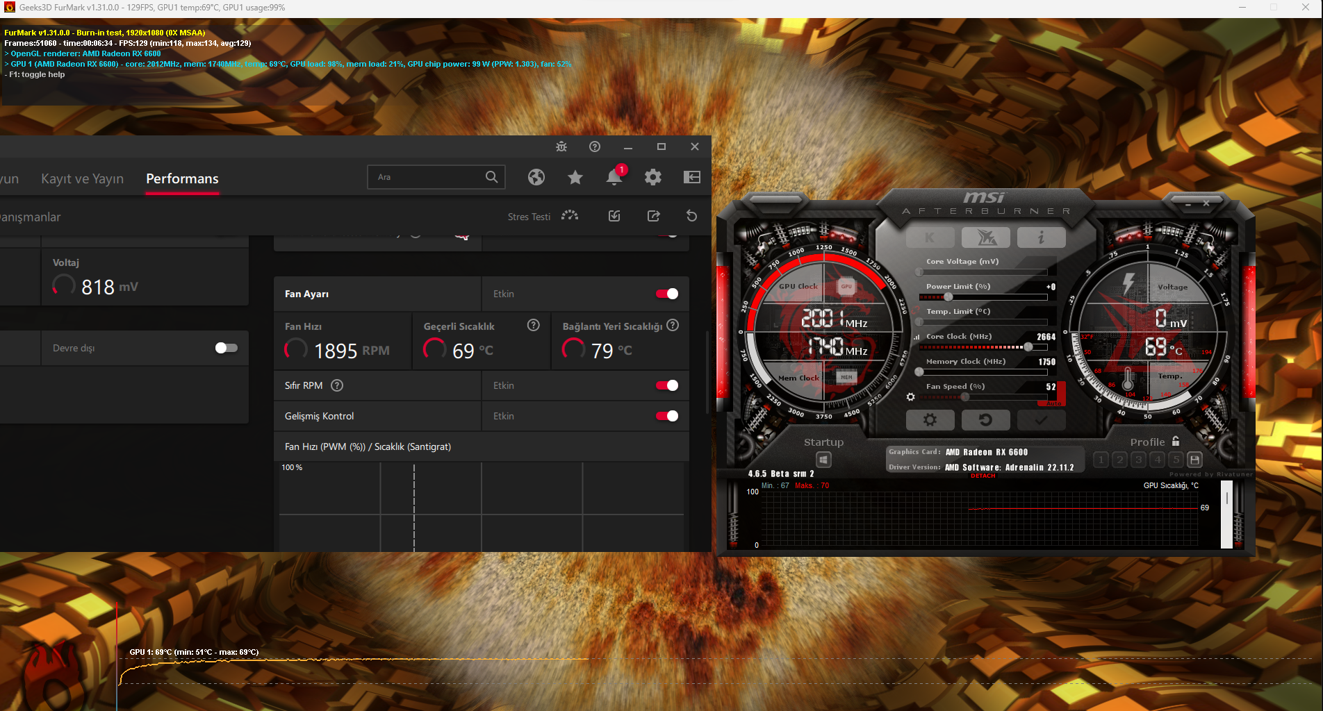Click the fan speed settings gear in Afterburner
This screenshot has height=711, width=1323.
pos(911,396)
